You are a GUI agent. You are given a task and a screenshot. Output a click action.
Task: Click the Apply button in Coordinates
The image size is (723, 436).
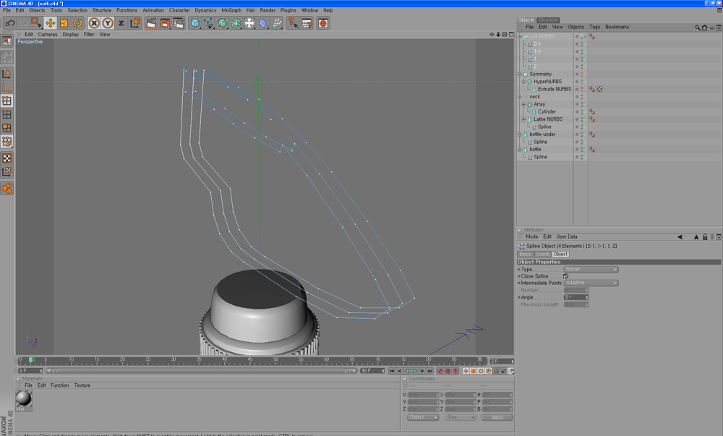(497, 417)
